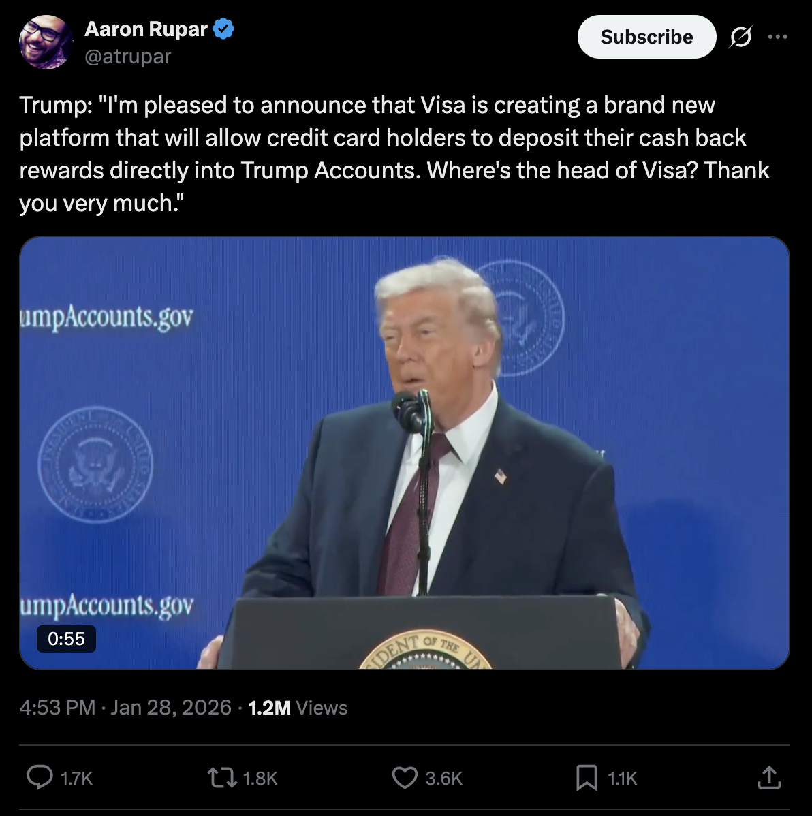This screenshot has height=816, width=812.
Task: Click the 0:55 video duration badge
Action: [66, 638]
